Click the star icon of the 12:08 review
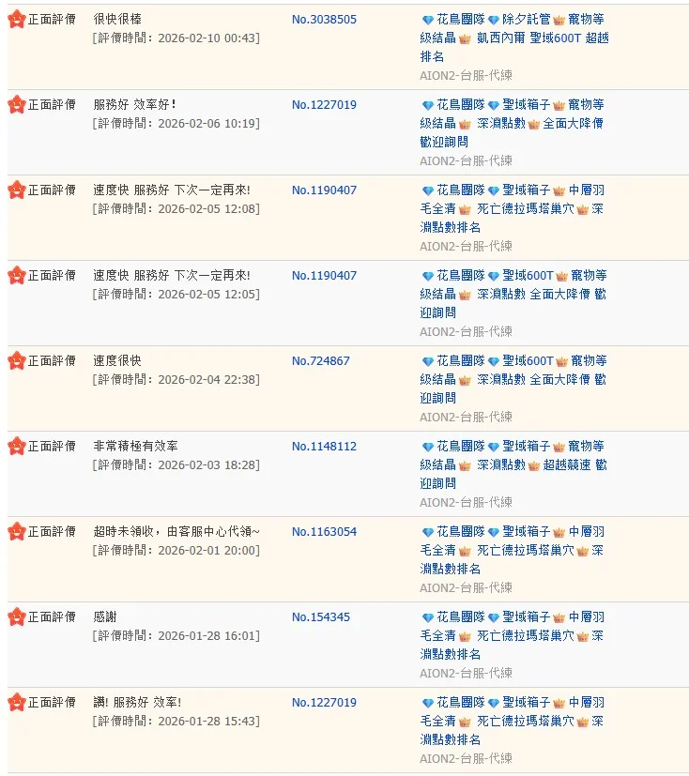689x776 pixels. 16,190
